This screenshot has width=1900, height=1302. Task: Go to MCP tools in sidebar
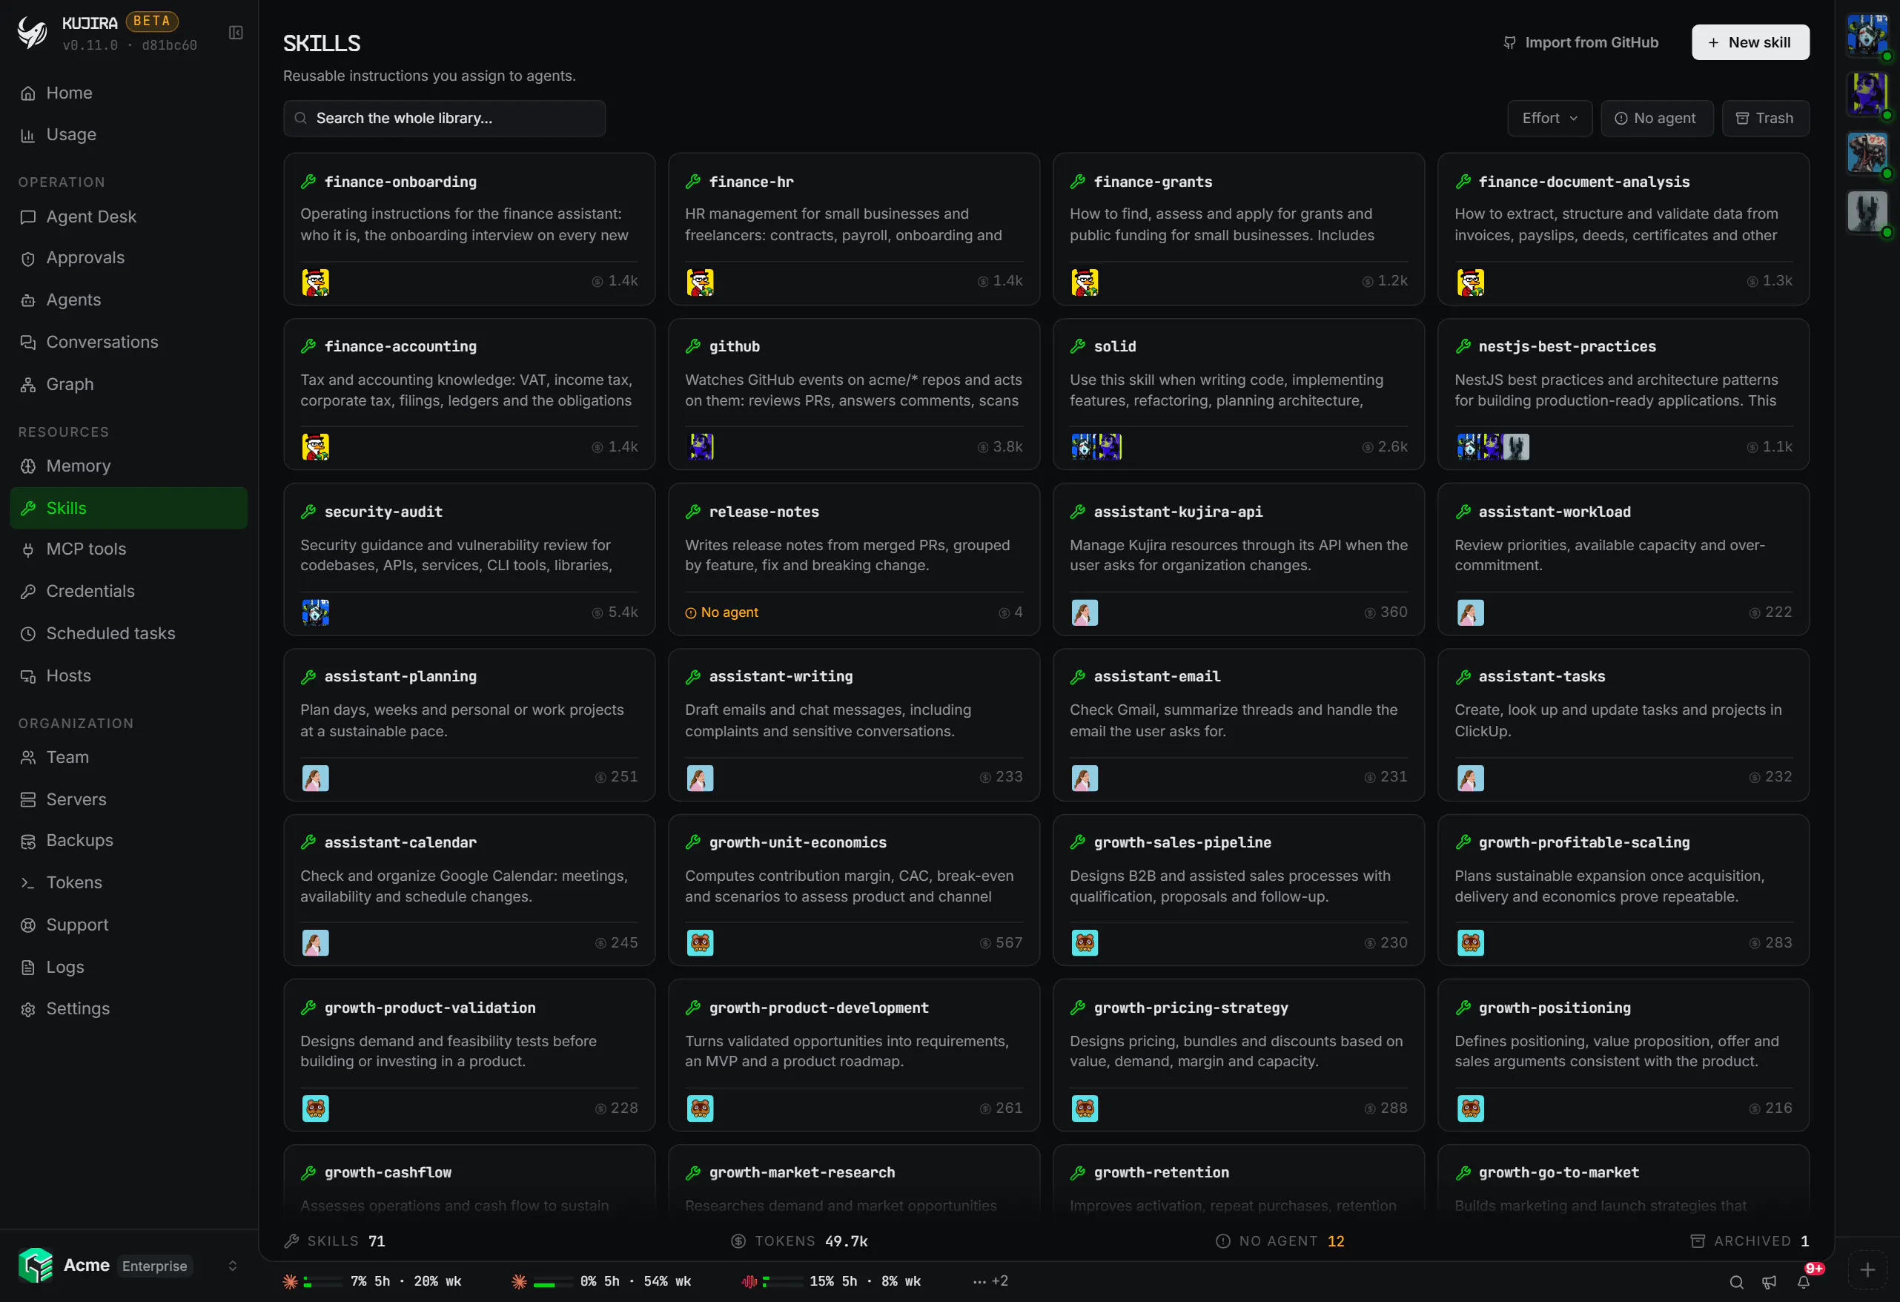pyautogui.click(x=128, y=549)
